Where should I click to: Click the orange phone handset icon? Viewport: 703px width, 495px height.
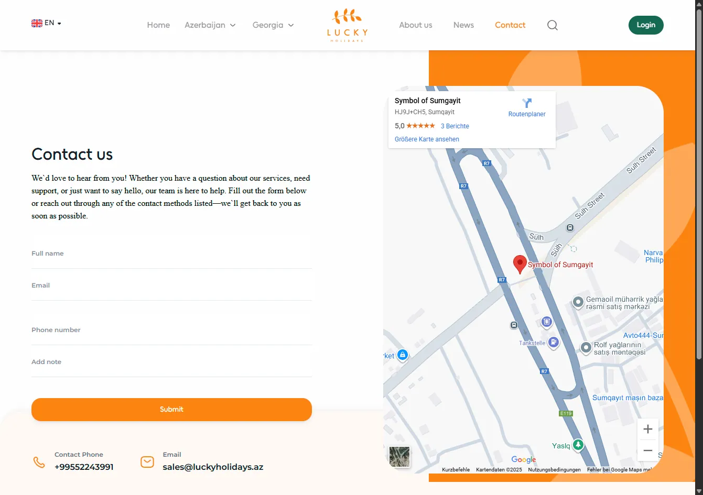tap(39, 462)
